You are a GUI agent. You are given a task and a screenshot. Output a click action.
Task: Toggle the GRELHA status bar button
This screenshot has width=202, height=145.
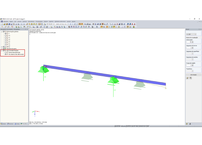pyautogui.click(x=123, y=126)
